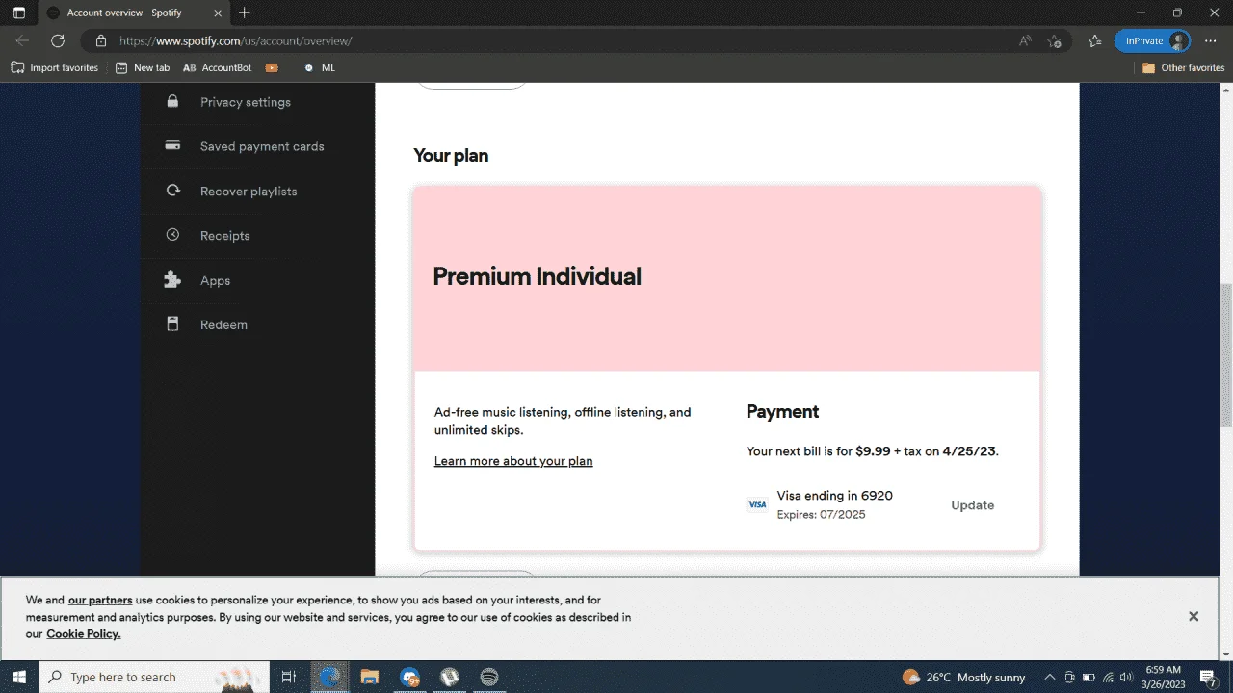This screenshot has width=1233, height=693.
Task: Open File Explorer on the taskbar
Action: 370,678
